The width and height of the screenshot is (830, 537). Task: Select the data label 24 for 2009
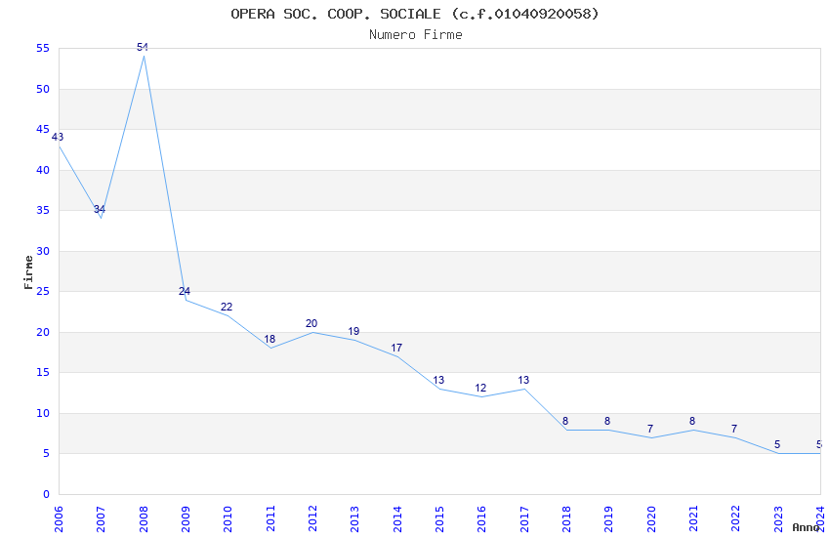185,292
